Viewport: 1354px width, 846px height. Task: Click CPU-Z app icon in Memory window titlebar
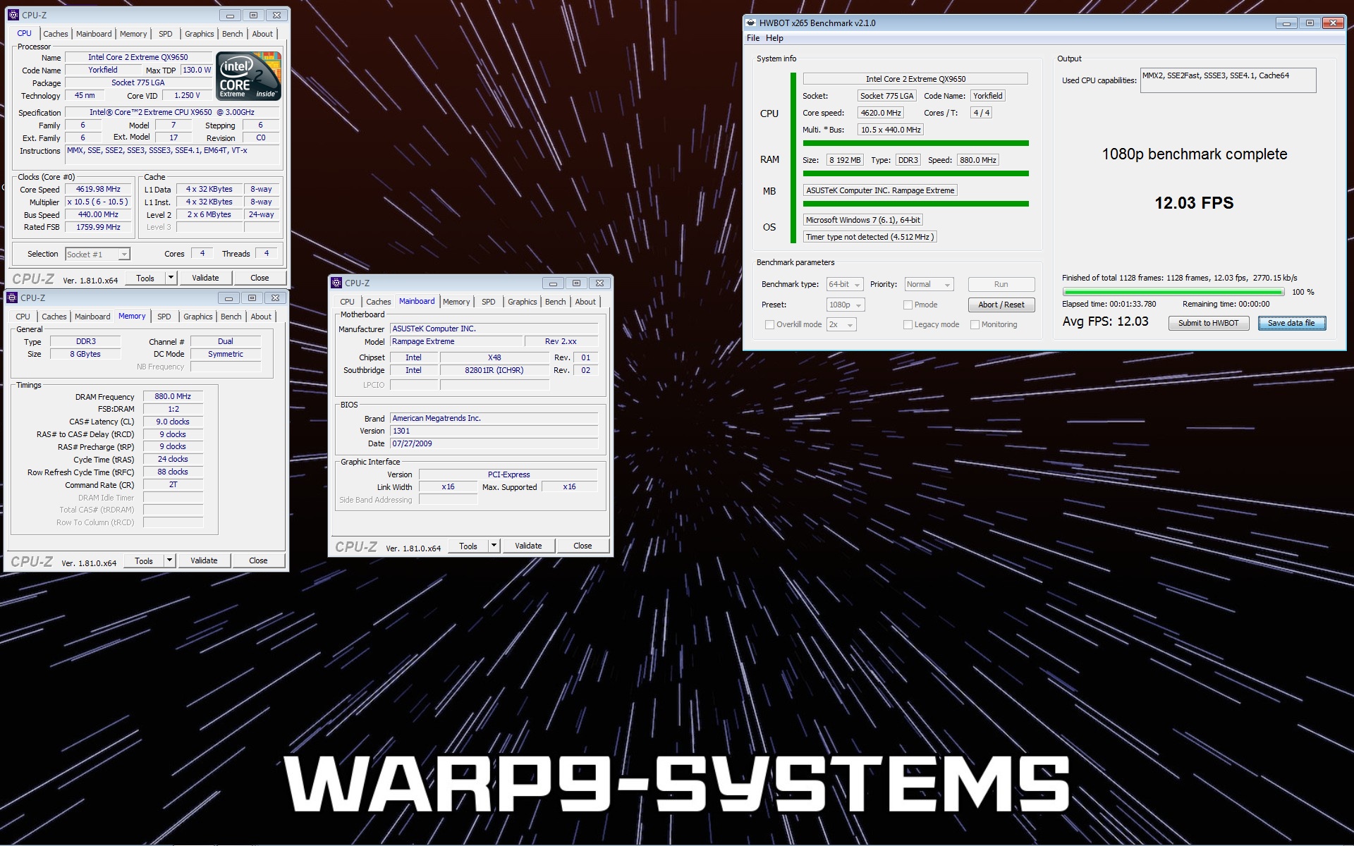pyautogui.click(x=12, y=298)
